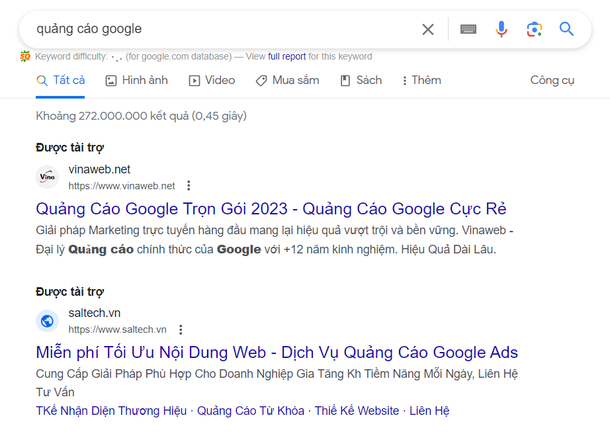Switch to the Video tab

coord(212,81)
